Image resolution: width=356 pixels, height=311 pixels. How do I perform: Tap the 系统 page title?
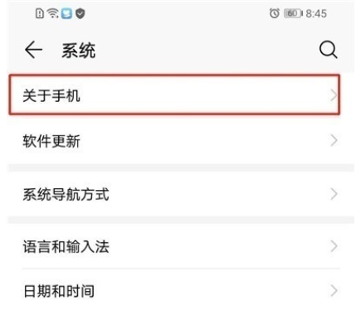point(79,51)
